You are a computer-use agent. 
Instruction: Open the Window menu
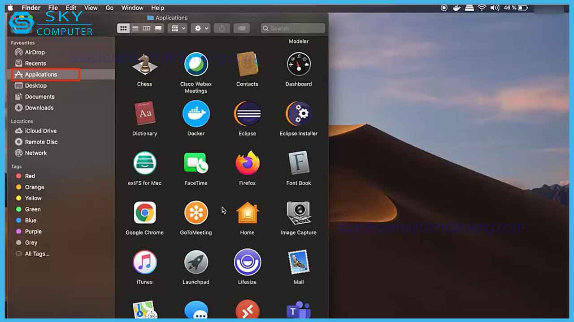coord(132,8)
